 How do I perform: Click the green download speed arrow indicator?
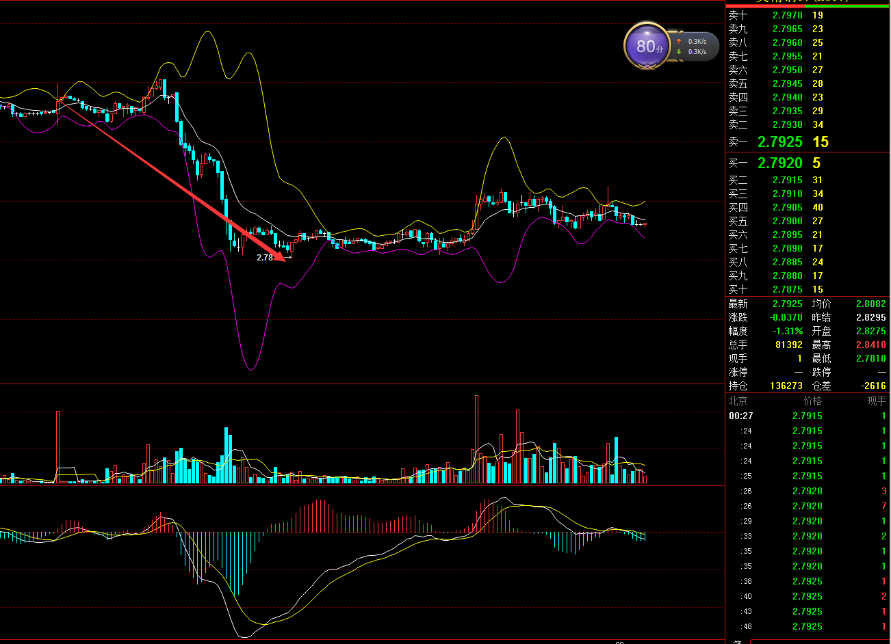coord(679,52)
